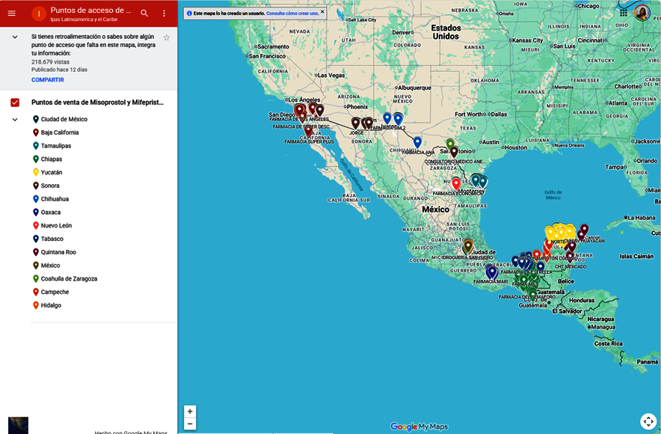Collapse the map description section
661x434 pixels.
click(x=15, y=37)
